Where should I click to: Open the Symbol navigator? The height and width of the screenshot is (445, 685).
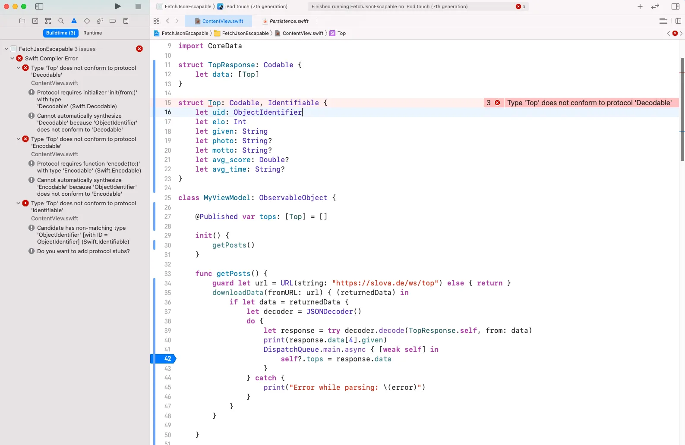point(48,21)
